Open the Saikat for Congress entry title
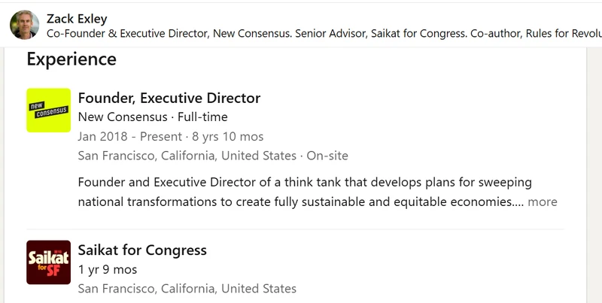This screenshot has width=602, height=303. tap(142, 250)
